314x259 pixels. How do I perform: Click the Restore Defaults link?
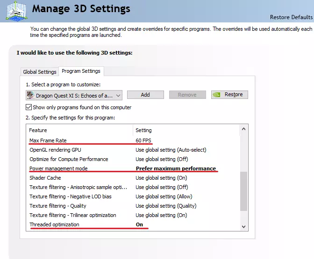[291, 17]
